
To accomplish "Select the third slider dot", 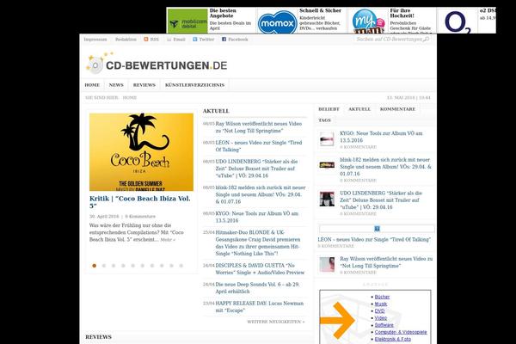I will coord(114,266).
